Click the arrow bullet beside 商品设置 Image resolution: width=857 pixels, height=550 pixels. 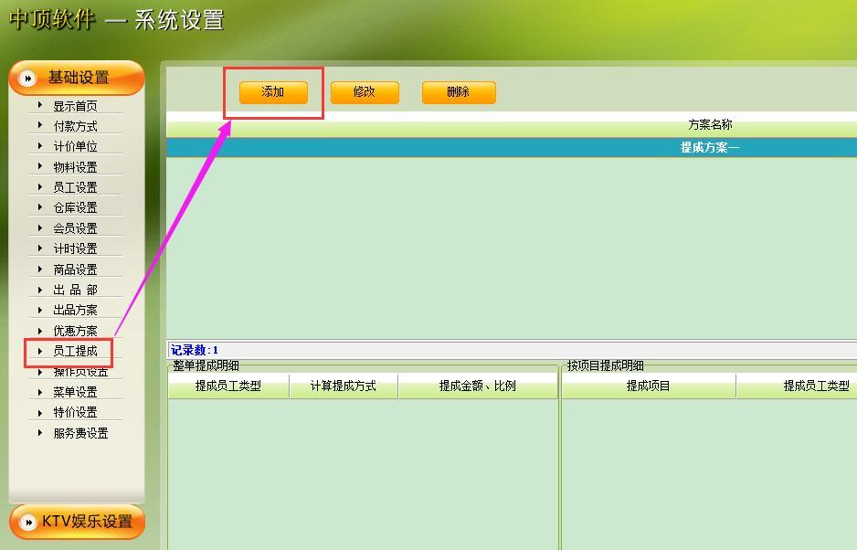point(40,269)
